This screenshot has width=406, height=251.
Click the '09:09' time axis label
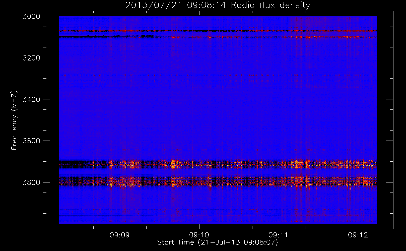pos(119,235)
